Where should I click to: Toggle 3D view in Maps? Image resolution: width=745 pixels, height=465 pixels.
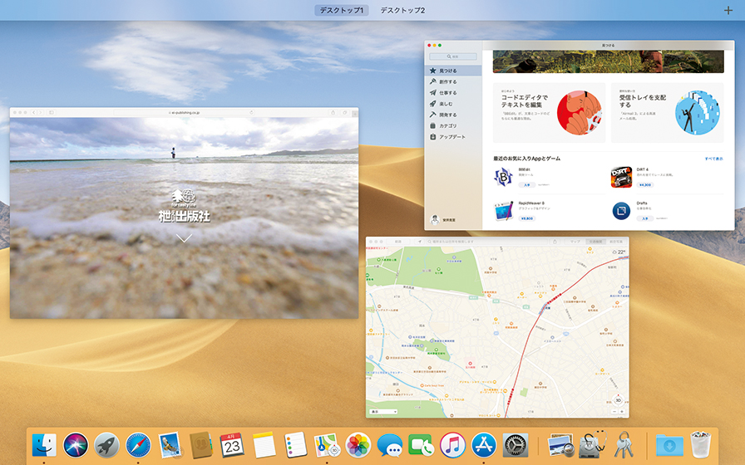618,400
